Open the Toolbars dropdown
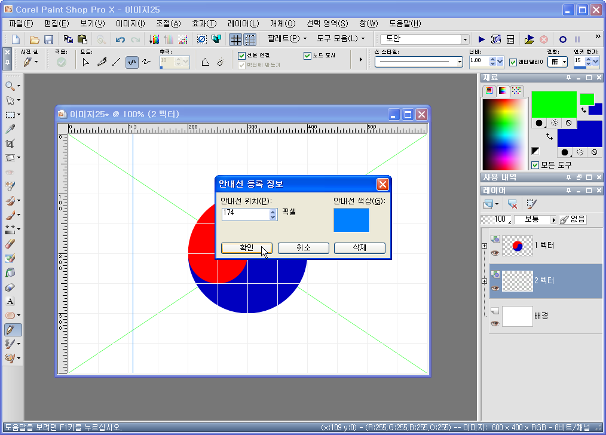 pyautogui.click(x=341, y=39)
